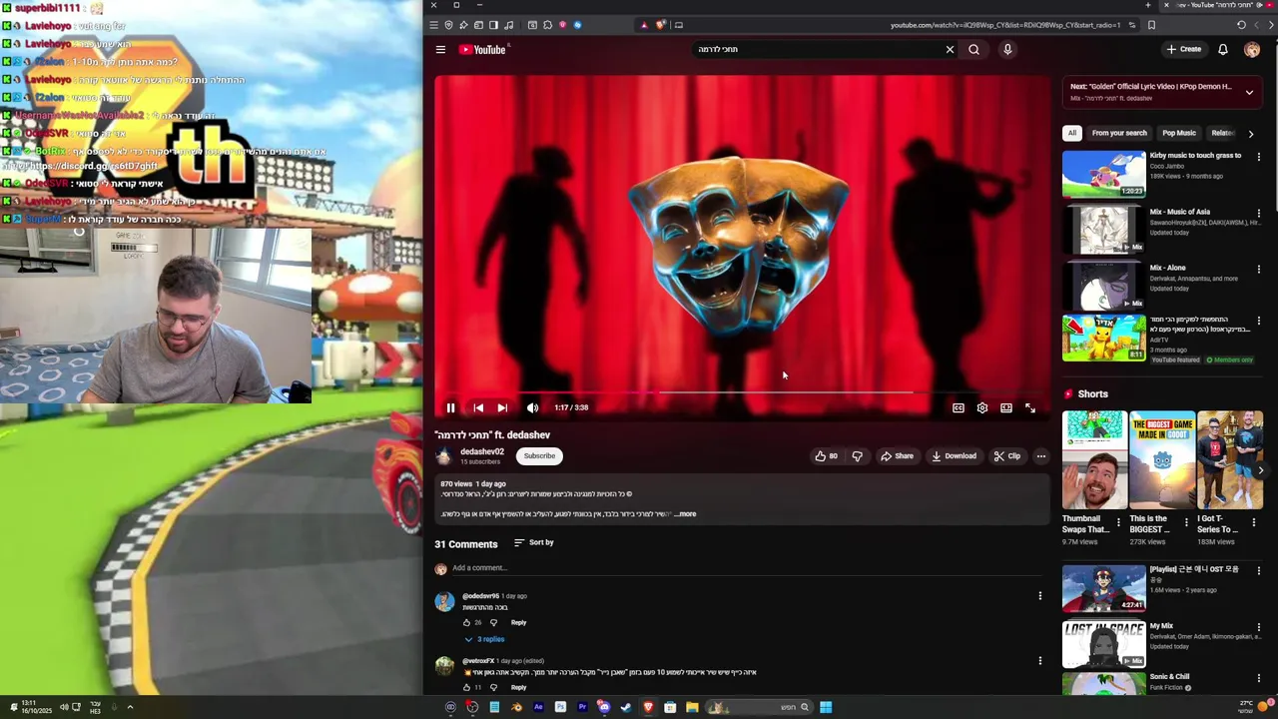Reply to @odedavr96 comment
1278x719 pixels.
(518, 622)
